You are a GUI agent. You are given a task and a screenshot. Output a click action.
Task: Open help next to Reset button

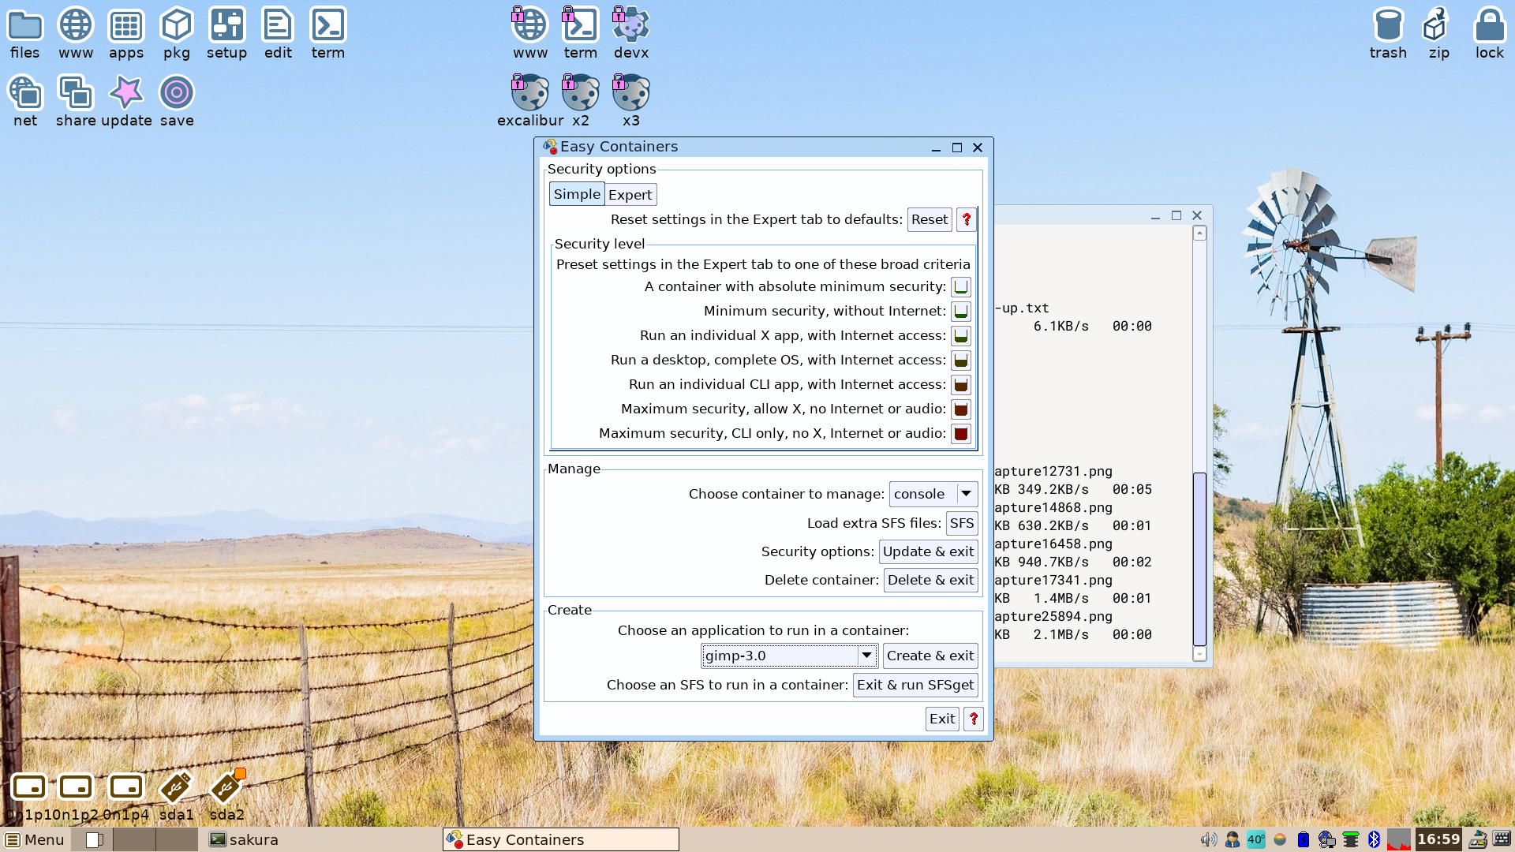click(967, 219)
